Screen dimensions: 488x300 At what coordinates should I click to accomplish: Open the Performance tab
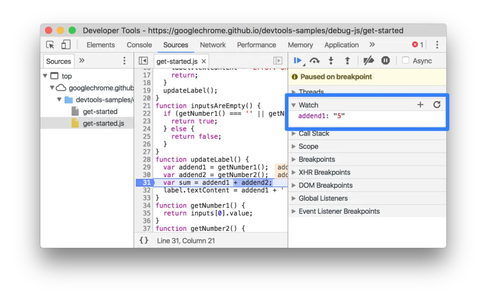pyautogui.click(x=257, y=45)
